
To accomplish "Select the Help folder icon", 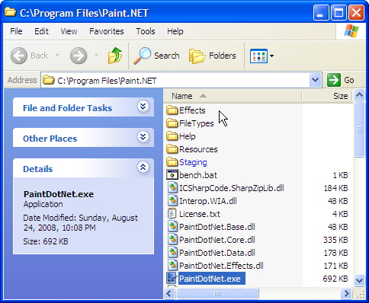I will point(172,136).
